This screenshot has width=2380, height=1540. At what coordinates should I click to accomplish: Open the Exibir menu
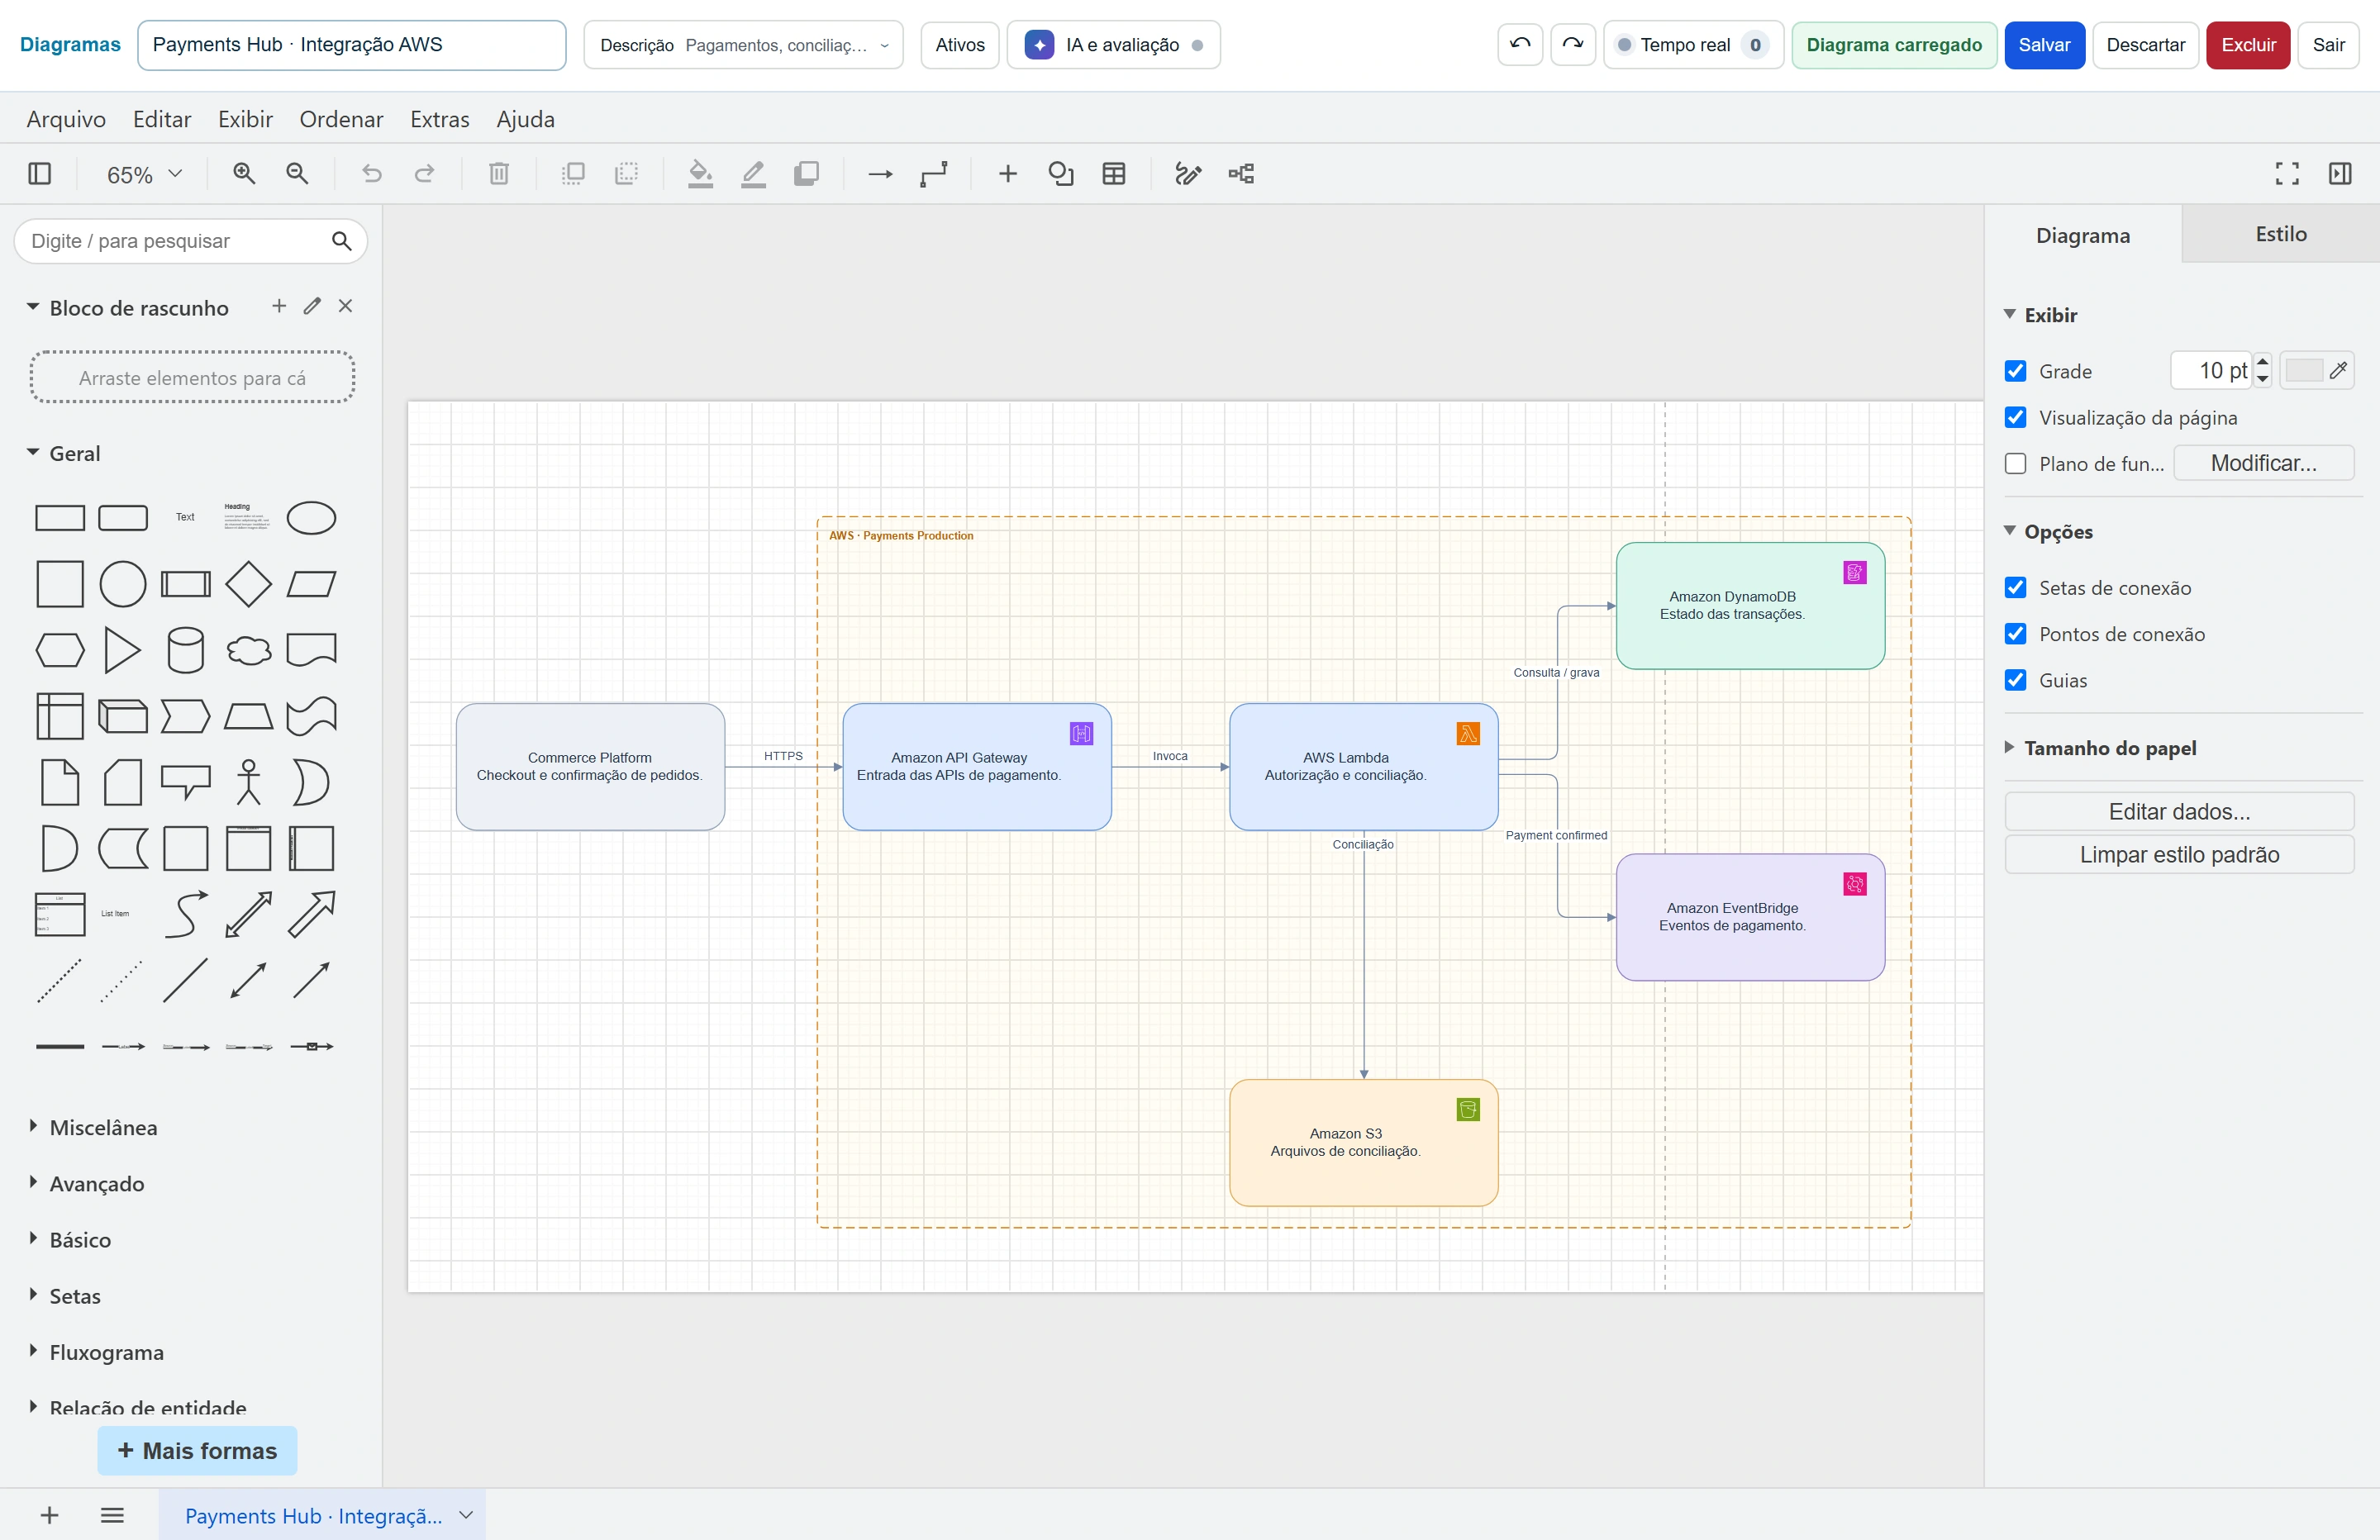pos(245,119)
